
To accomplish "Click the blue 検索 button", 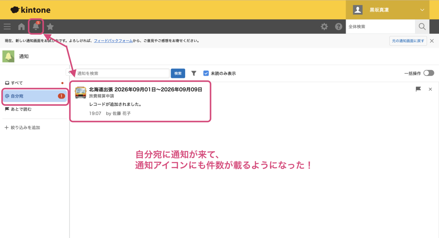I will [x=178, y=73].
